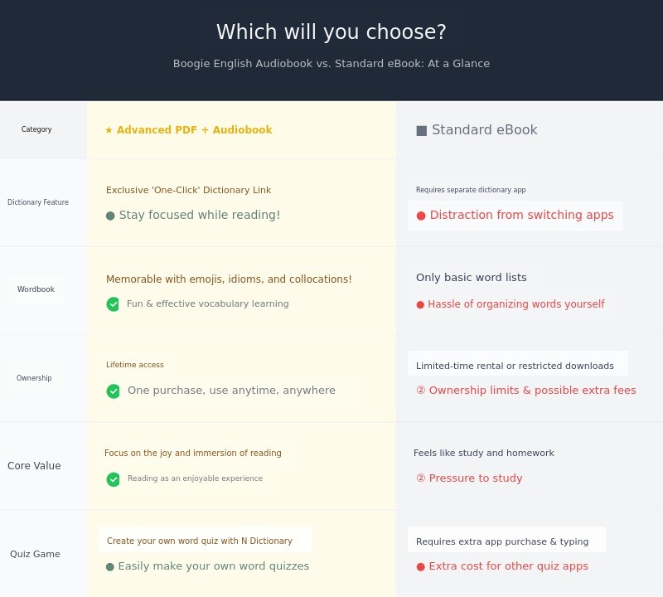Click red dot before Distraction from switching apps

click(x=421, y=216)
